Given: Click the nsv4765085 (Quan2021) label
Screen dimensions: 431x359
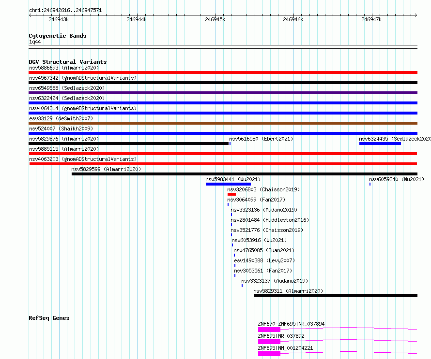Looking at the screenshot, I should click(x=264, y=250).
